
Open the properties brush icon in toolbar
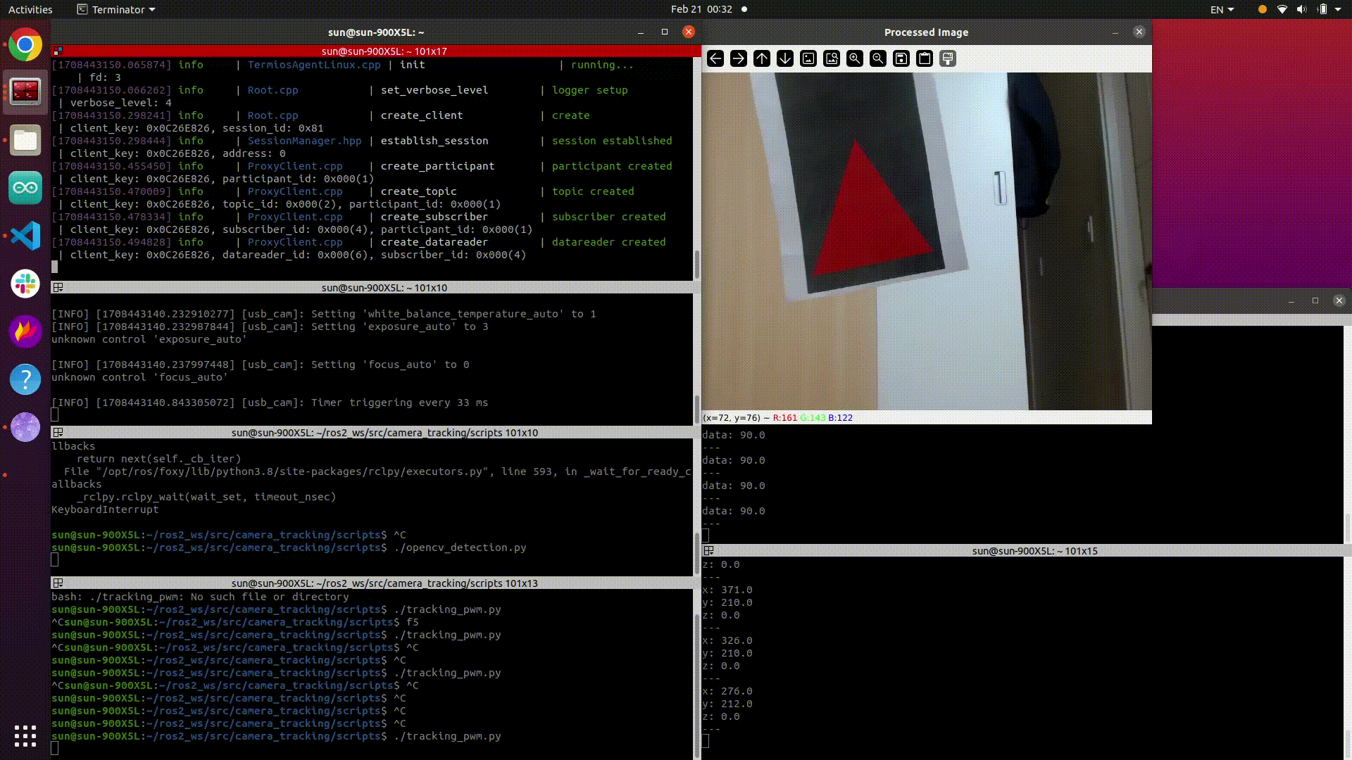tap(948, 58)
